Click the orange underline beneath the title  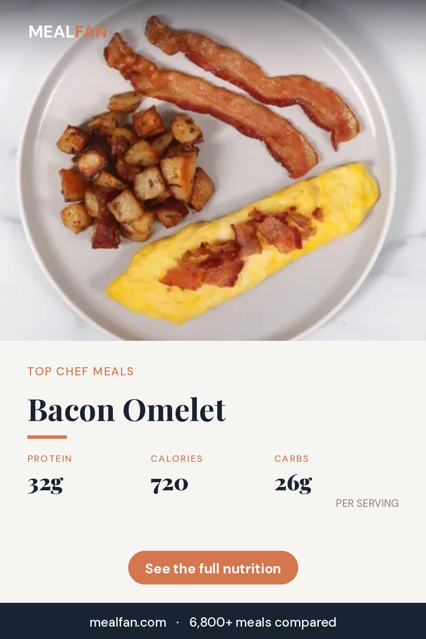(x=47, y=437)
